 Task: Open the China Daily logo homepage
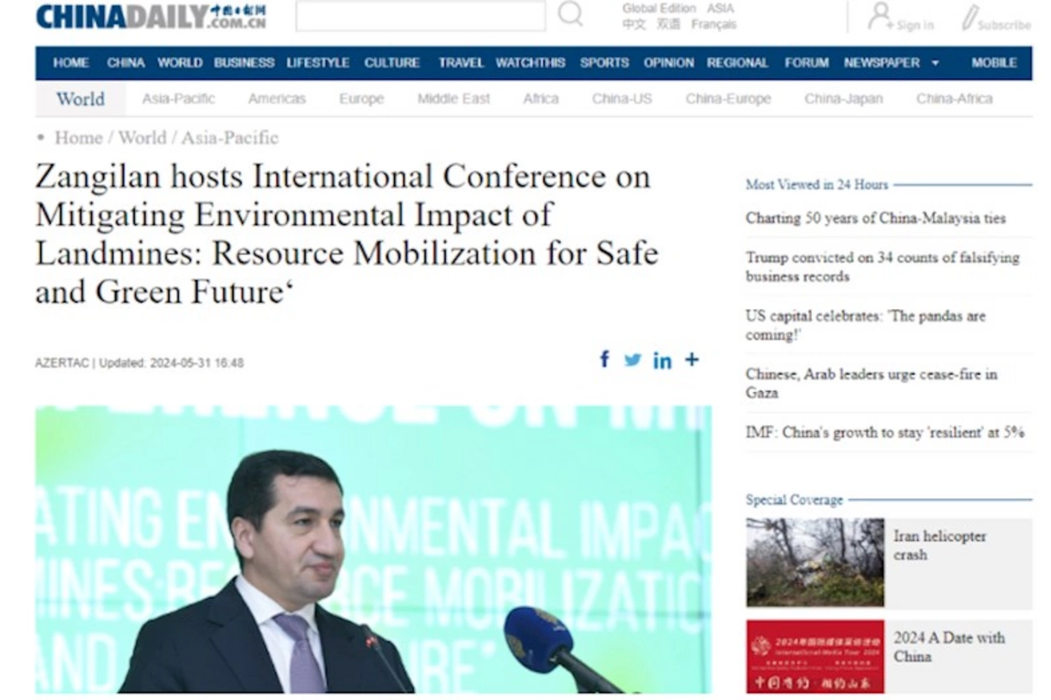pos(151,16)
